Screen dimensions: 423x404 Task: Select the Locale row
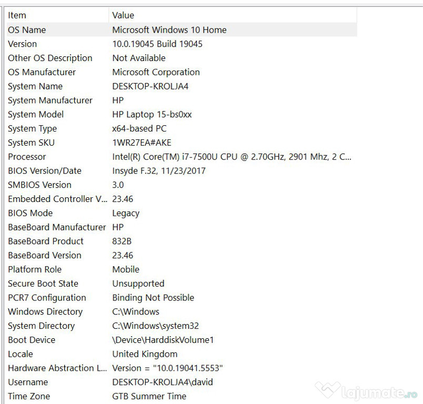(182, 354)
